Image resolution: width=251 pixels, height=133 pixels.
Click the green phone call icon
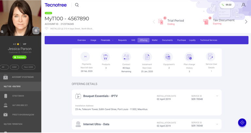(x=223, y=5)
